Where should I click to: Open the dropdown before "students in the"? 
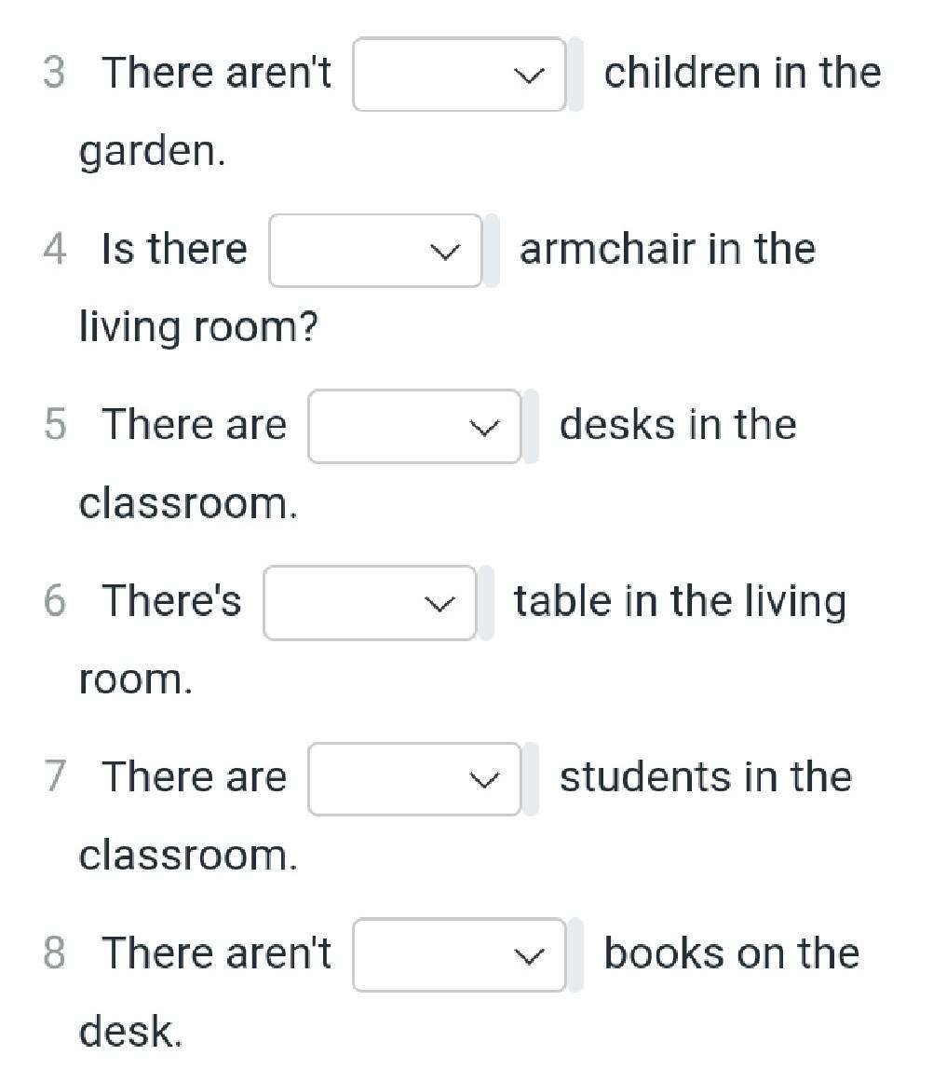pos(414,779)
